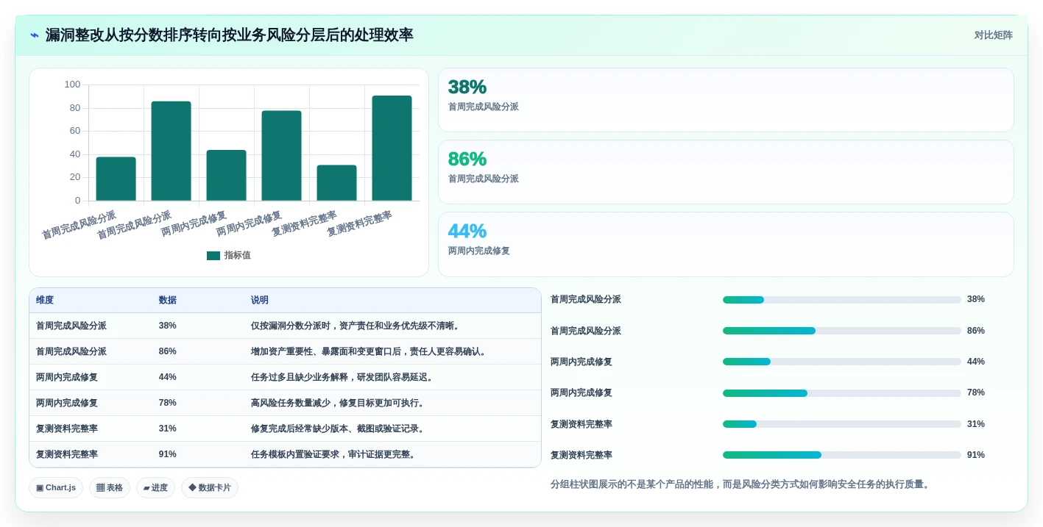Click the footer note starting 分组柱状图展示的
Screen dimensions: 1043x527
pos(742,484)
